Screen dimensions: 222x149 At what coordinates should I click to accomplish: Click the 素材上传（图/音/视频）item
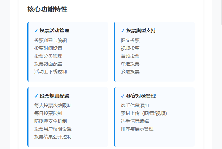pyautogui.click(x=144, y=113)
